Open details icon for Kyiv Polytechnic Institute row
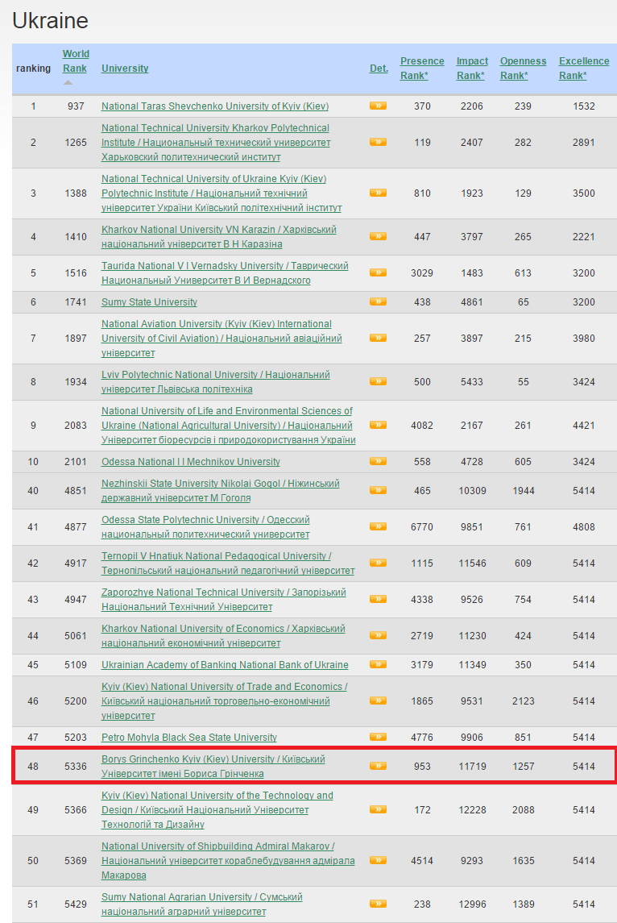 (378, 193)
